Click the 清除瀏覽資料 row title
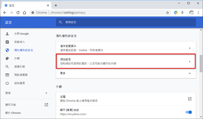This screenshot has width=203, height=119. pyautogui.click(x=68, y=46)
